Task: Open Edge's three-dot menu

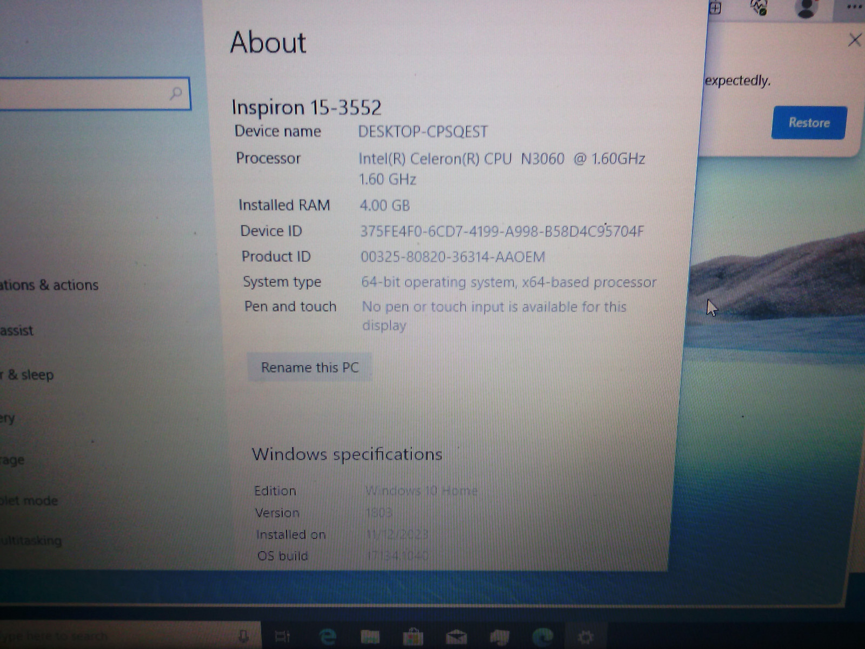Action: (x=854, y=7)
